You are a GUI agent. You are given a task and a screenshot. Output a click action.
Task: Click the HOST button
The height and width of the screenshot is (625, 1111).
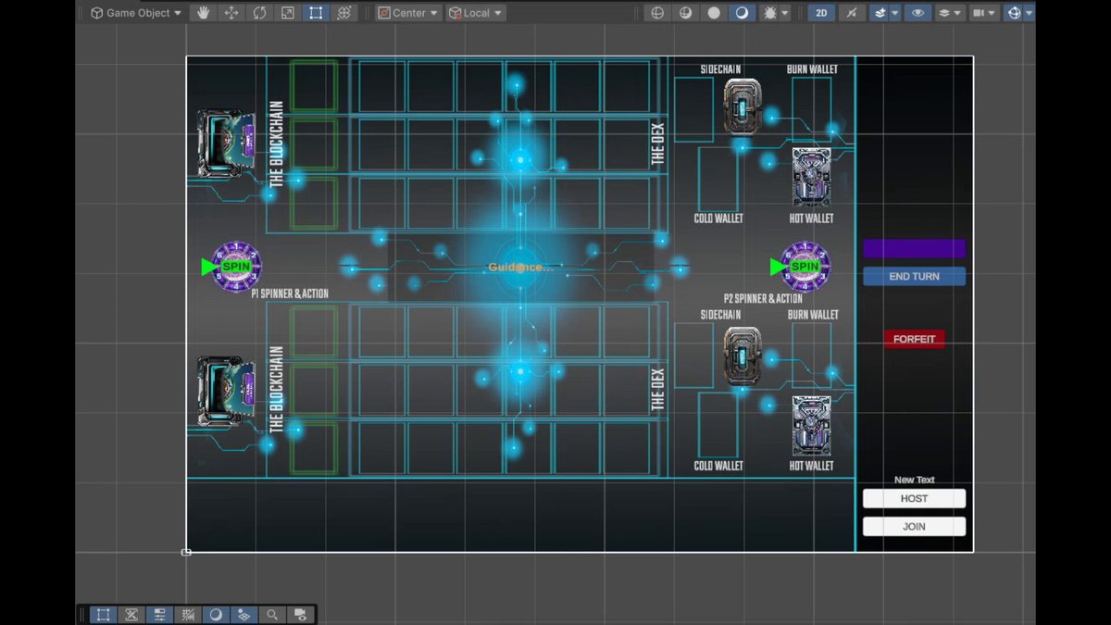914,498
